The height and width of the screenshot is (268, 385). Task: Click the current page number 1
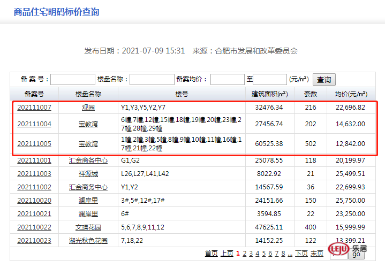[238, 254]
